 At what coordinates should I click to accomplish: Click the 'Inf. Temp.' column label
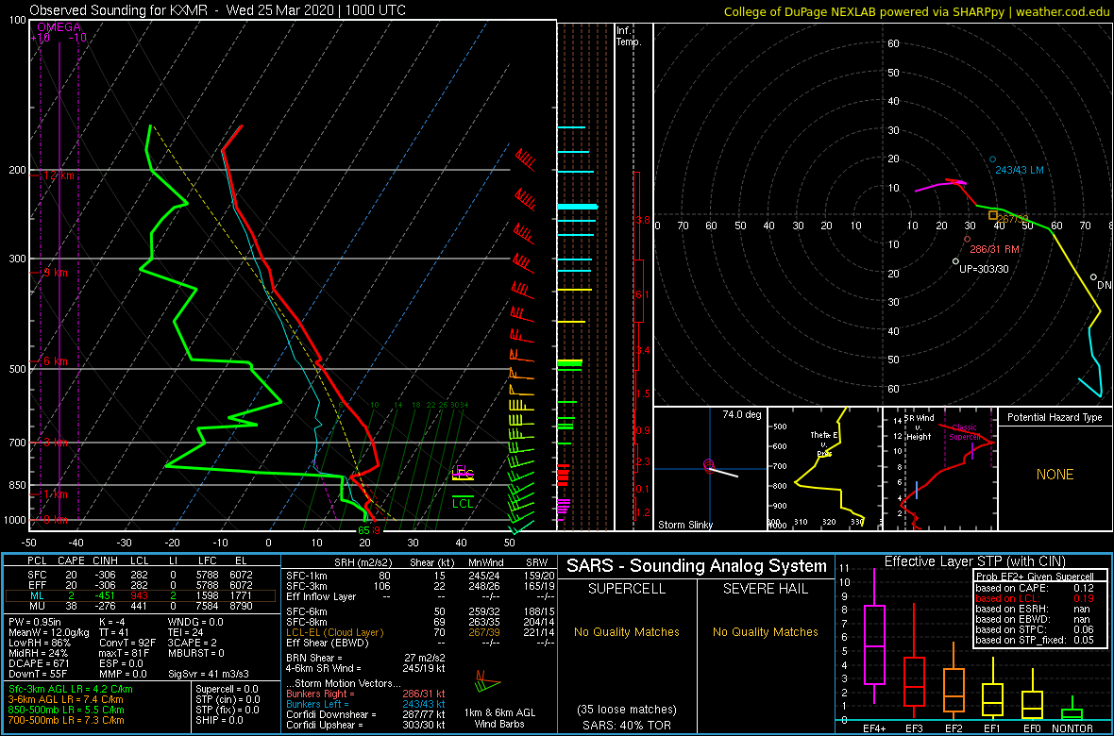630,36
